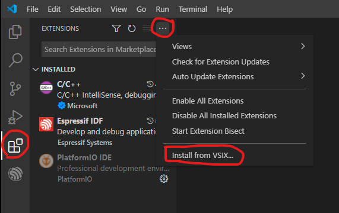The height and width of the screenshot is (213, 339).
Task: Click the Microsoft publisher name
Action: [x=82, y=106]
